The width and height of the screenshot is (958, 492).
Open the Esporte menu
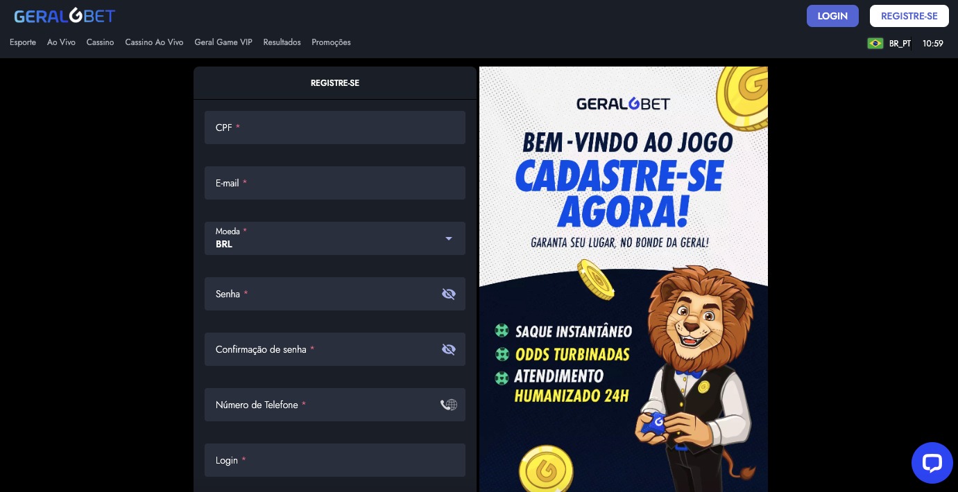(x=23, y=42)
